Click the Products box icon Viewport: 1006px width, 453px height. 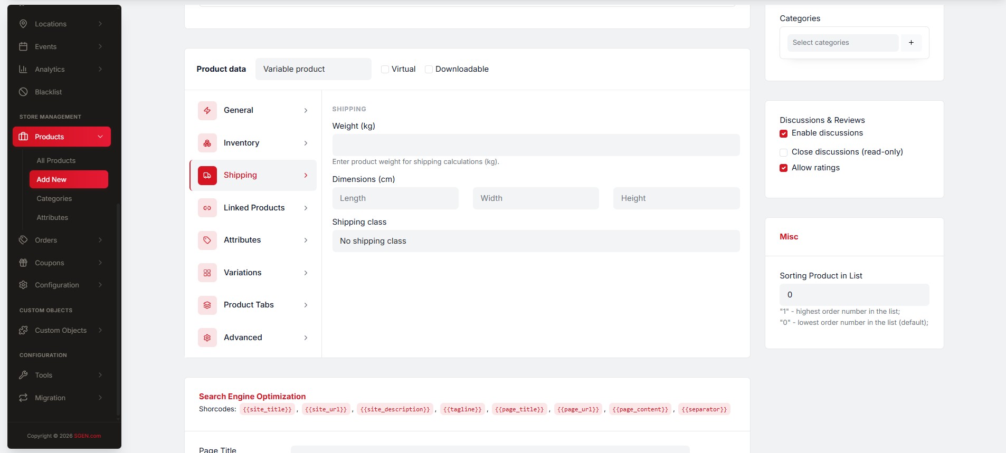point(23,137)
